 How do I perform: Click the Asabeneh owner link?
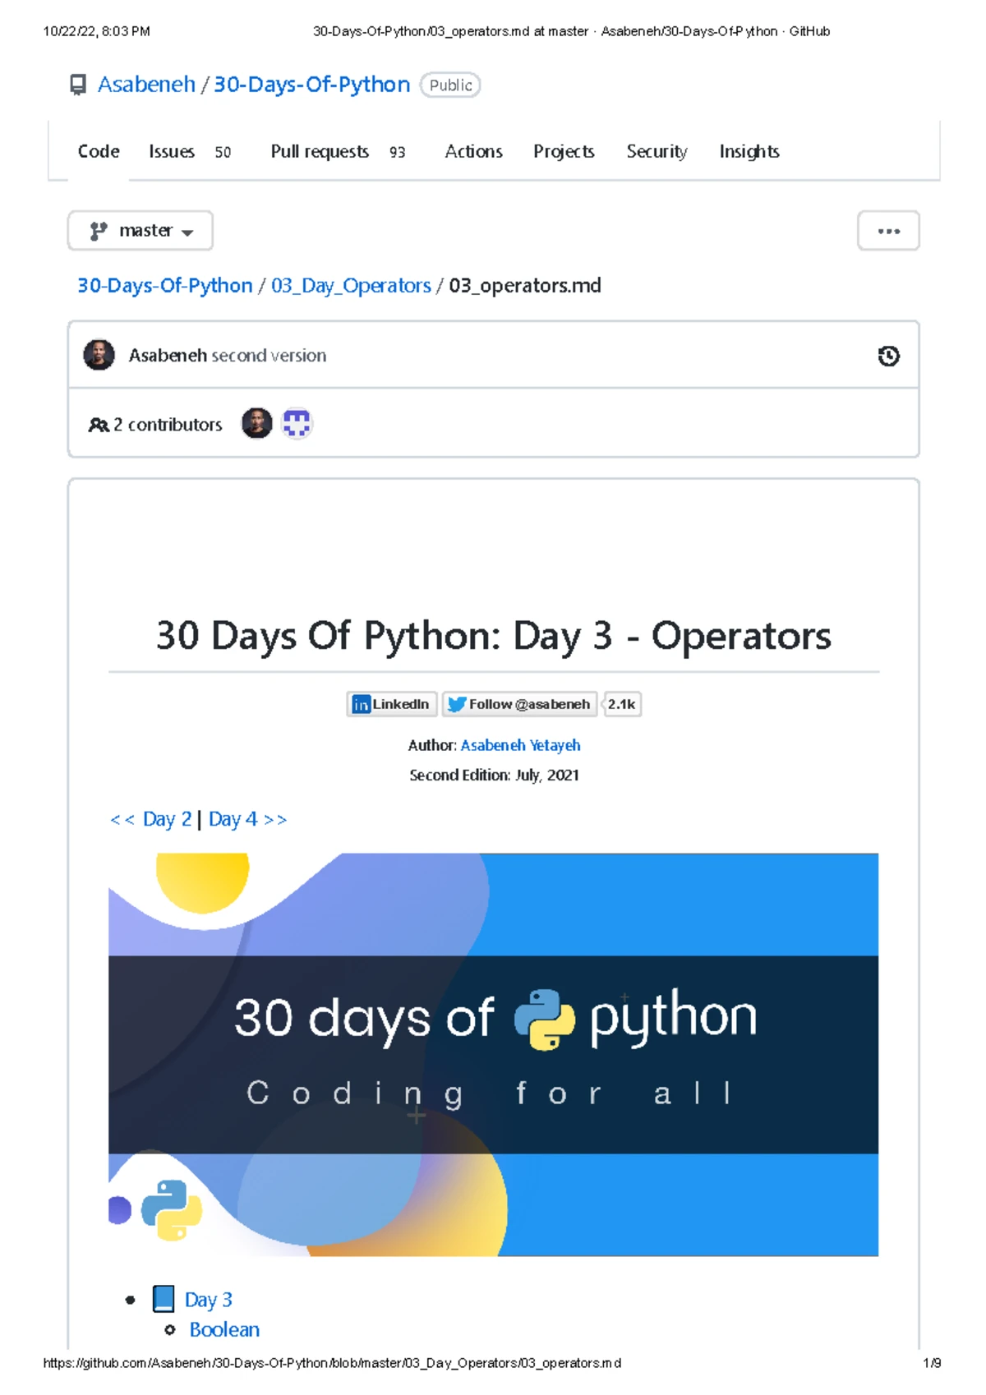(146, 85)
